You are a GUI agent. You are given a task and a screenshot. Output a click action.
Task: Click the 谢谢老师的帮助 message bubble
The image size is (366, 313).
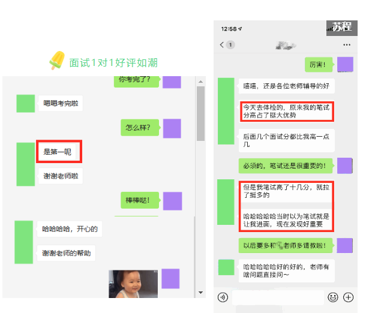coord(67,253)
